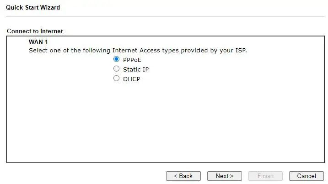Click the Static IP text label
Screen dimensions: 328x184
coord(136,70)
